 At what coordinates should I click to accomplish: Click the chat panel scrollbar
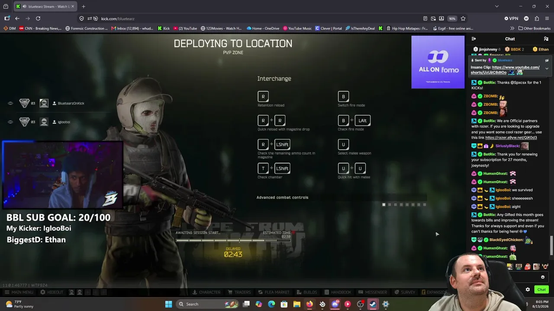(x=551, y=245)
